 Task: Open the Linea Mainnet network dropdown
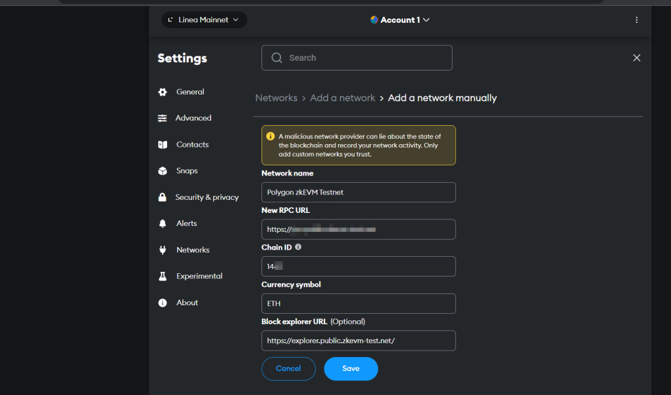pyautogui.click(x=204, y=20)
